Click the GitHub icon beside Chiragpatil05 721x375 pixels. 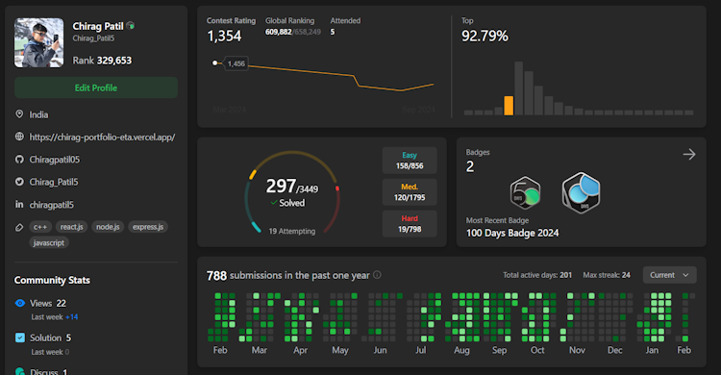pyautogui.click(x=19, y=160)
